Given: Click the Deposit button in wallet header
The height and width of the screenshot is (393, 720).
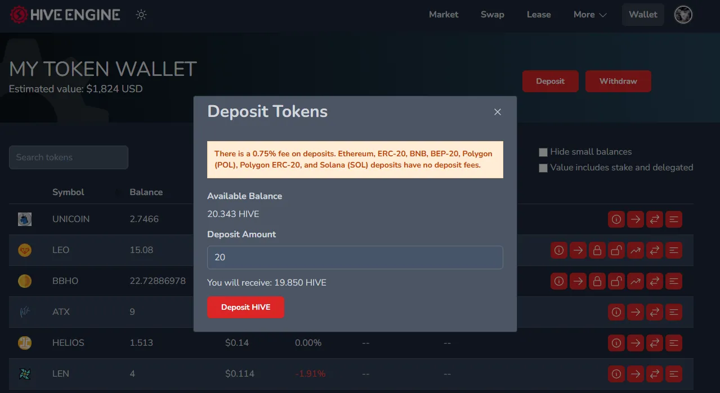Looking at the screenshot, I should (550, 82).
